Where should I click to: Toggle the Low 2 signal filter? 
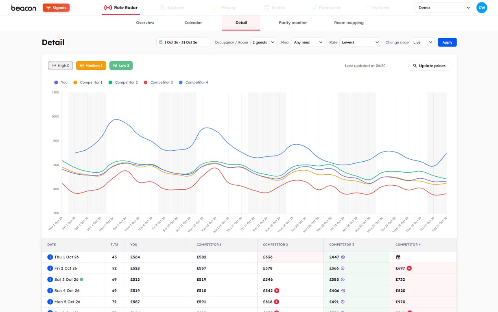121,65
